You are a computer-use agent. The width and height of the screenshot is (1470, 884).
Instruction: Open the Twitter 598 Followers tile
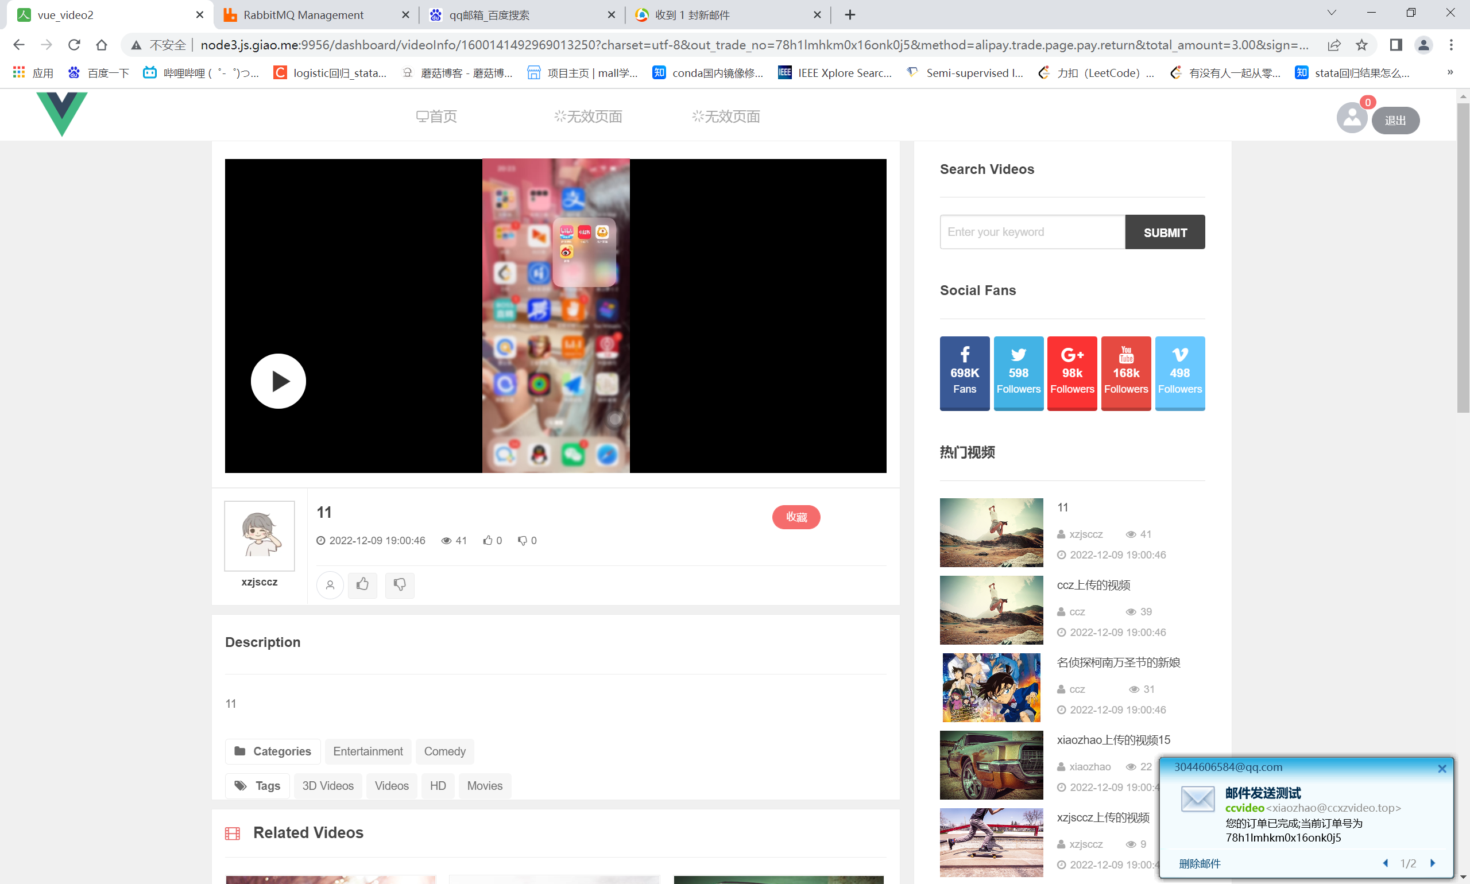point(1018,374)
